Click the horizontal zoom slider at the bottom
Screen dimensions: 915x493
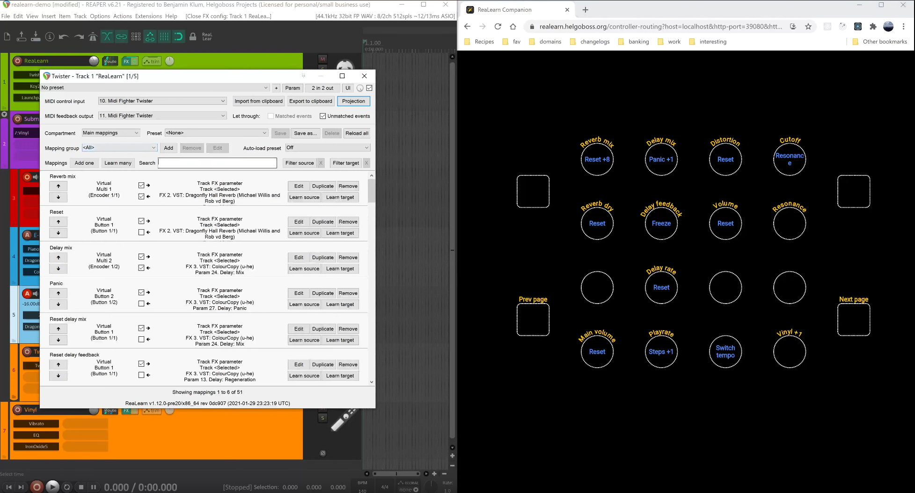coord(396,473)
